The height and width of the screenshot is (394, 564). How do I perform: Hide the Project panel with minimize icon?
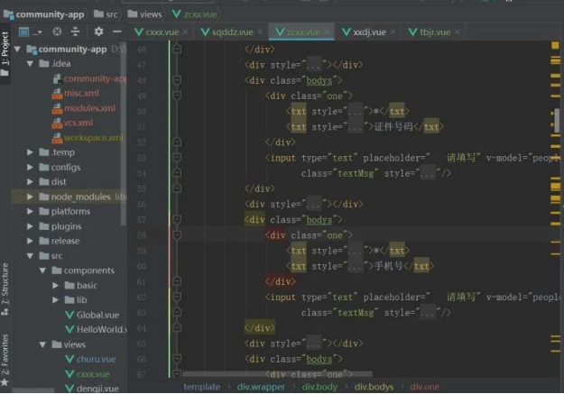(116, 32)
